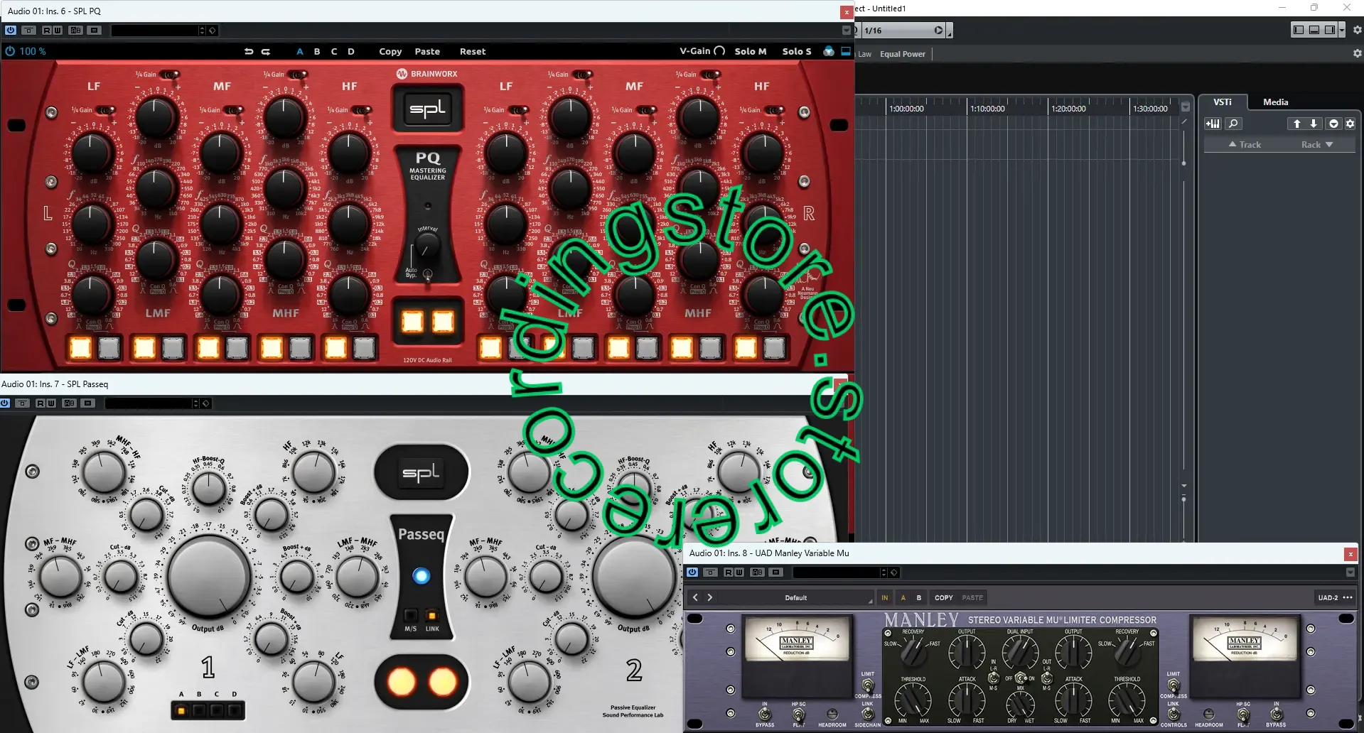Select Passeq setting A slot
Screen dimensions: 1364x733
[x=182, y=710]
